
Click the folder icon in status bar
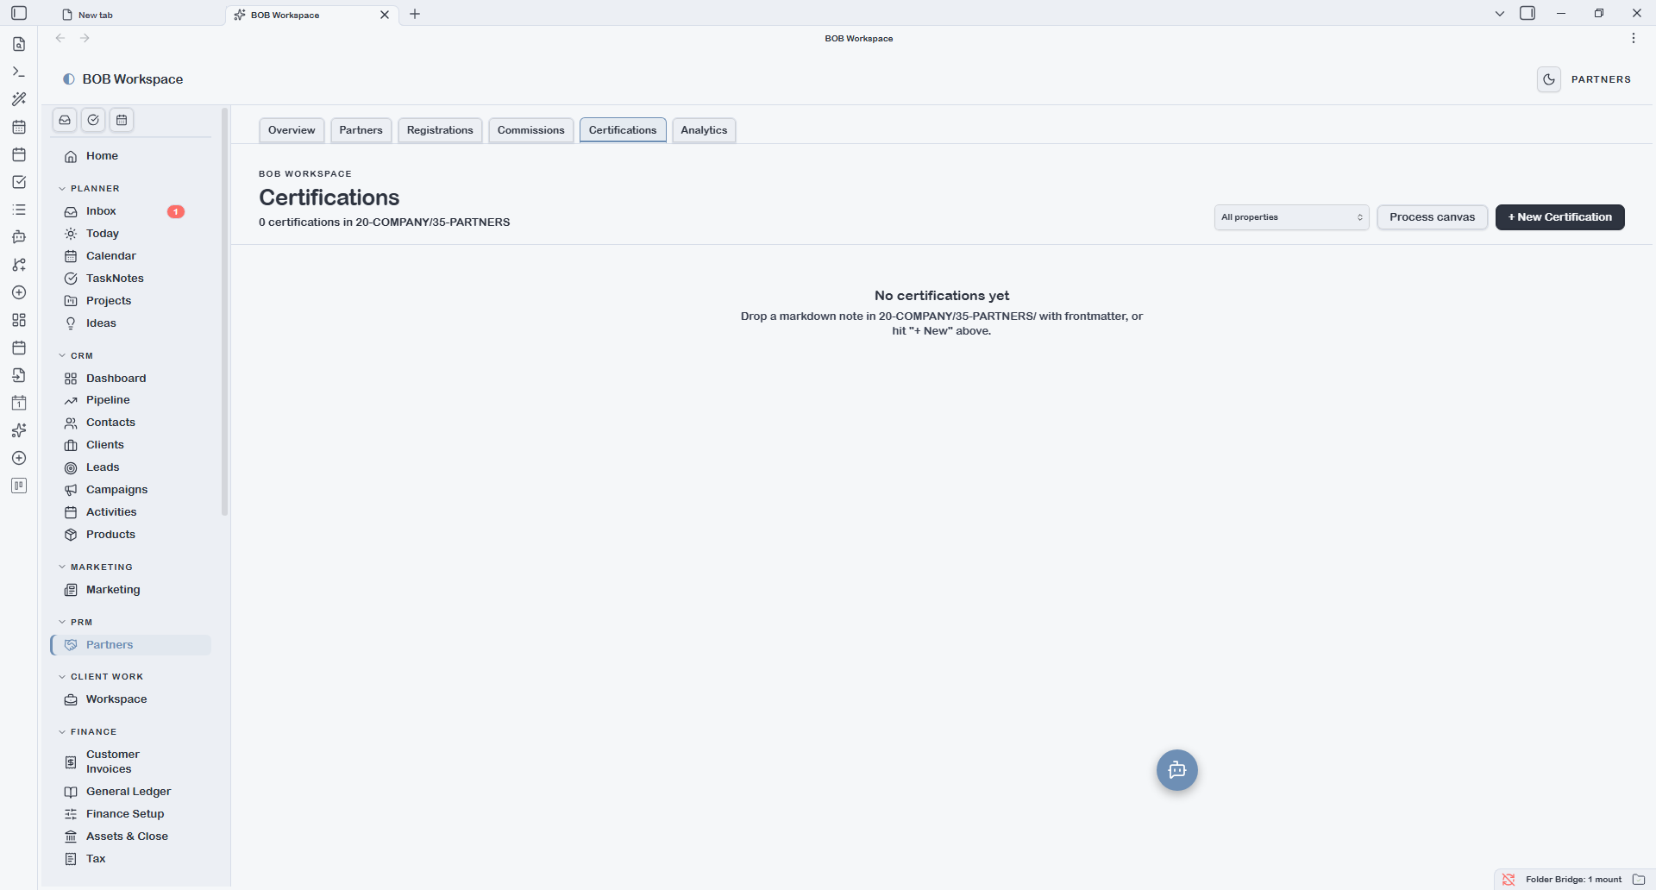pos(1639,880)
